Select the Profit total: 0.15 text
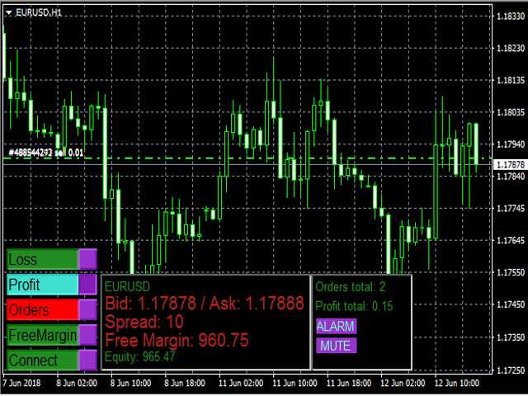 tap(354, 306)
